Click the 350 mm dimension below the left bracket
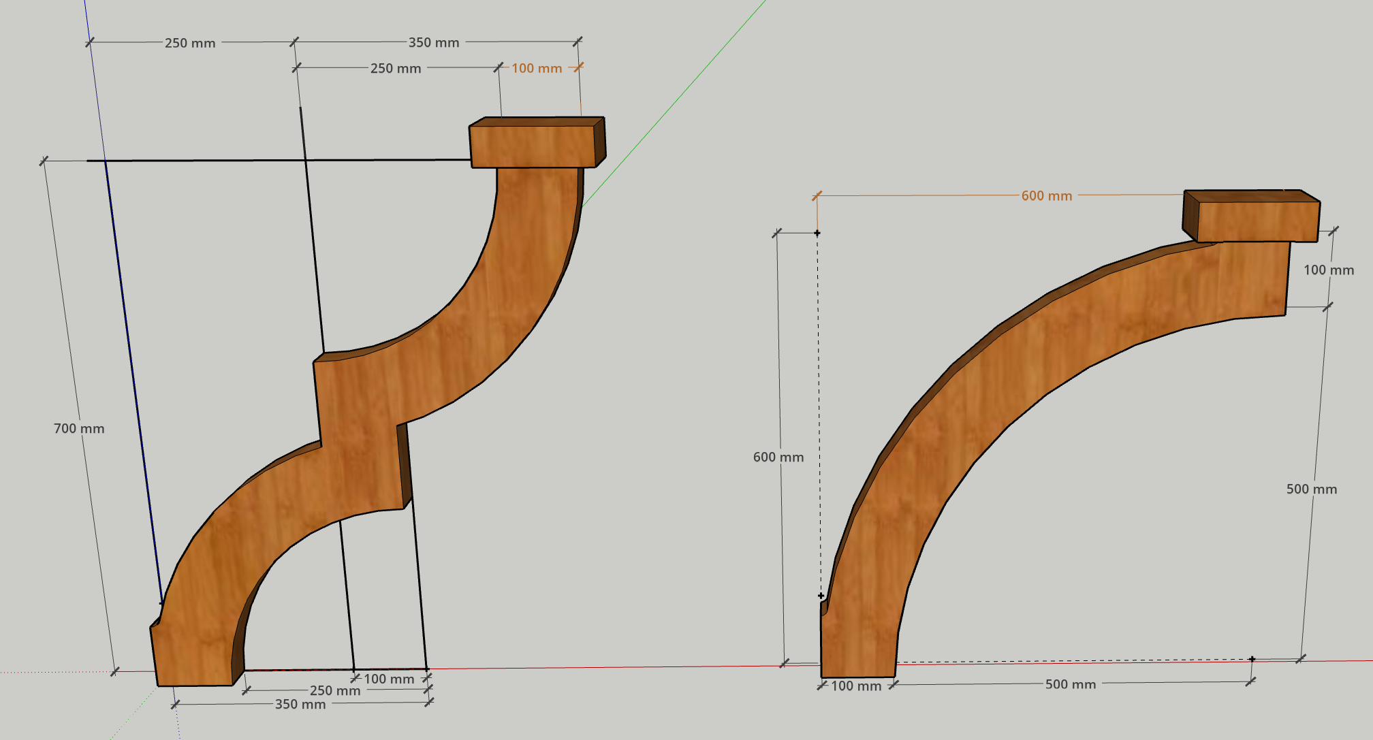Image resolution: width=1373 pixels, height=740 pixels. tap(300, 705)
